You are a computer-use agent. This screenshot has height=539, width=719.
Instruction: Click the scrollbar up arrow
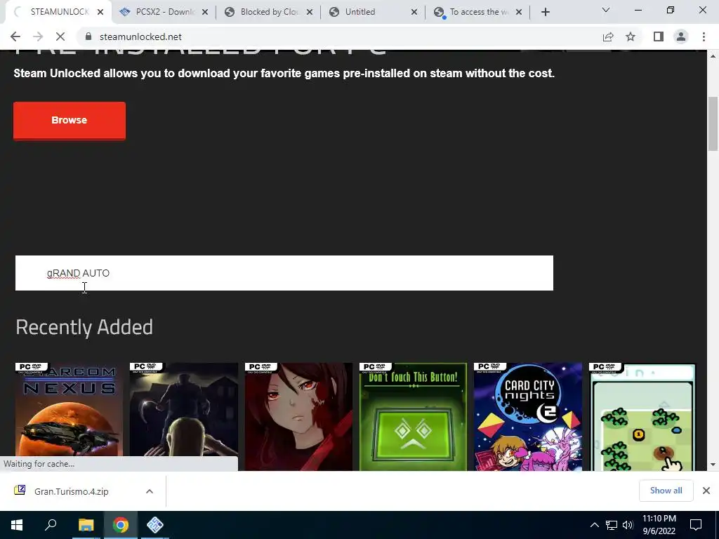click(x=713, y=55)
